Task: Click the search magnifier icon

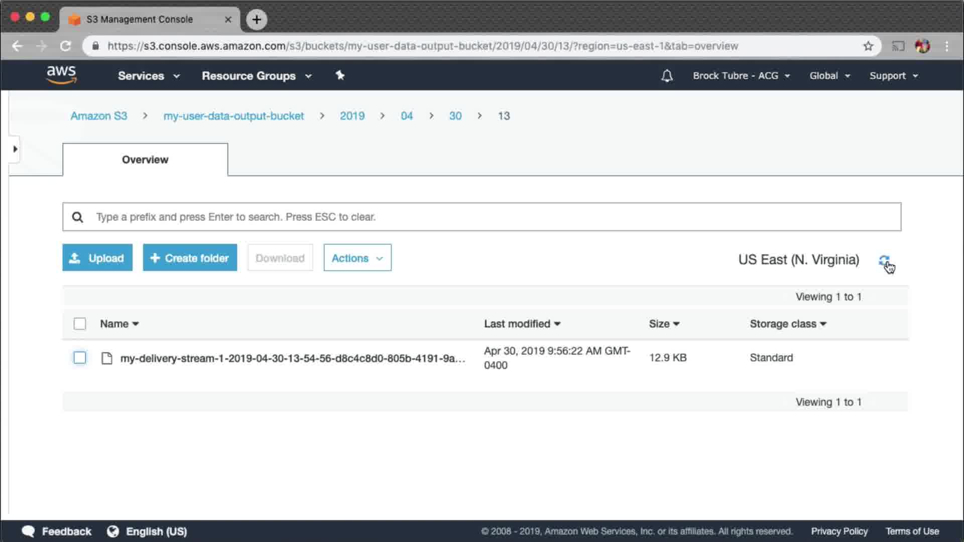Action: pos(77,217)
